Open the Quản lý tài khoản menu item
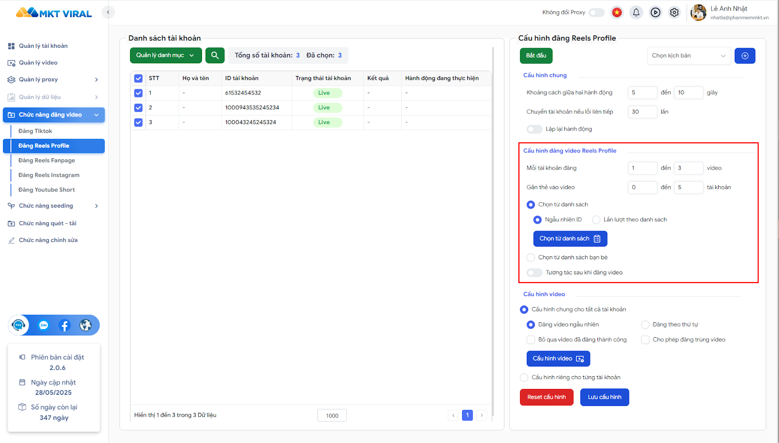Screen dimensions: 779x443 (x=43, y=46)
